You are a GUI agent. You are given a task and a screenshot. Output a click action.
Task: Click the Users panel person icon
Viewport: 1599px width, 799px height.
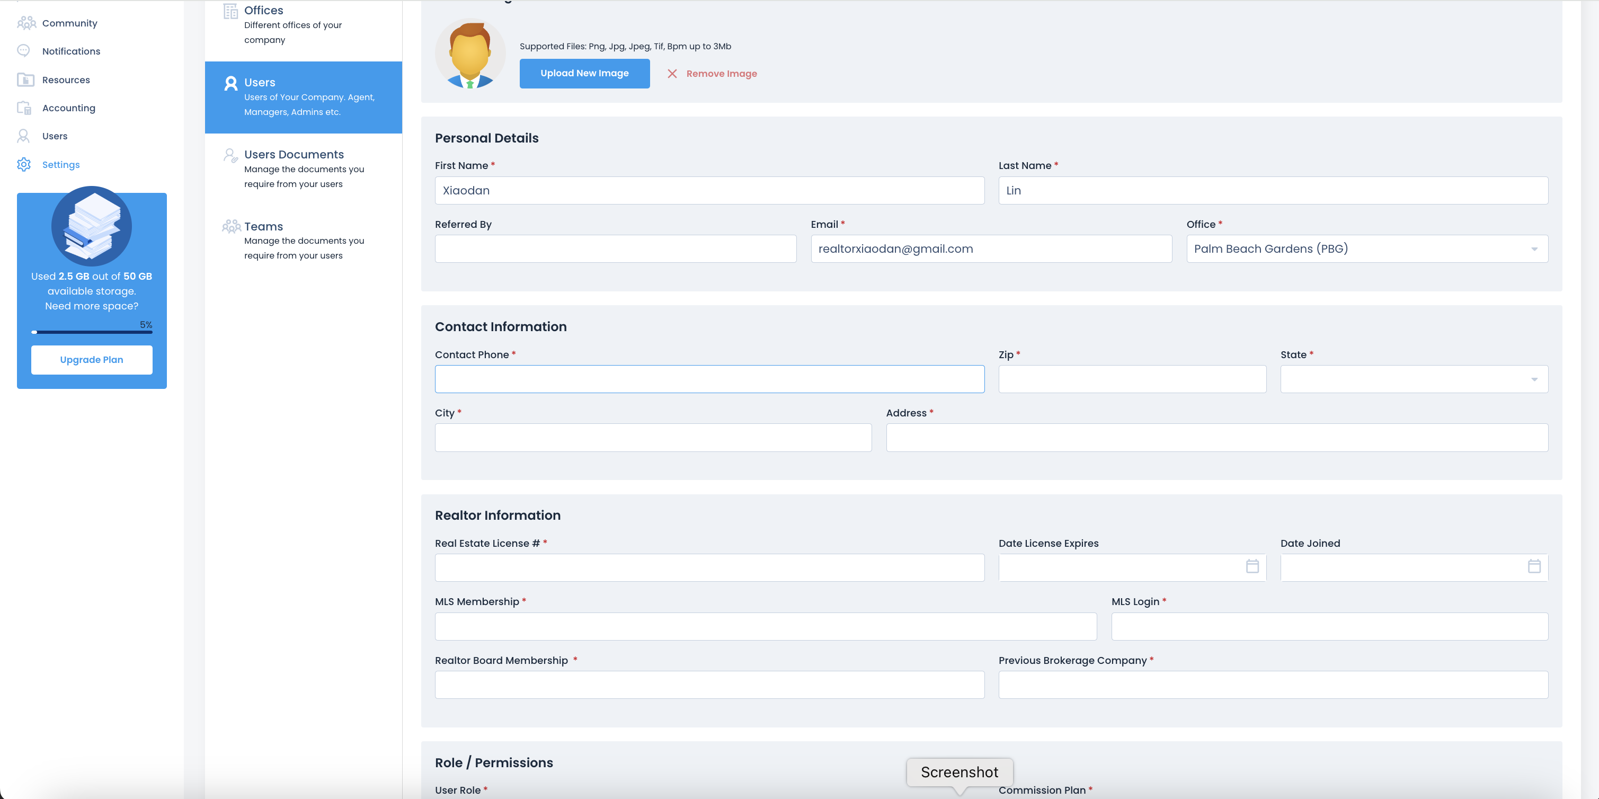(230, 83)
